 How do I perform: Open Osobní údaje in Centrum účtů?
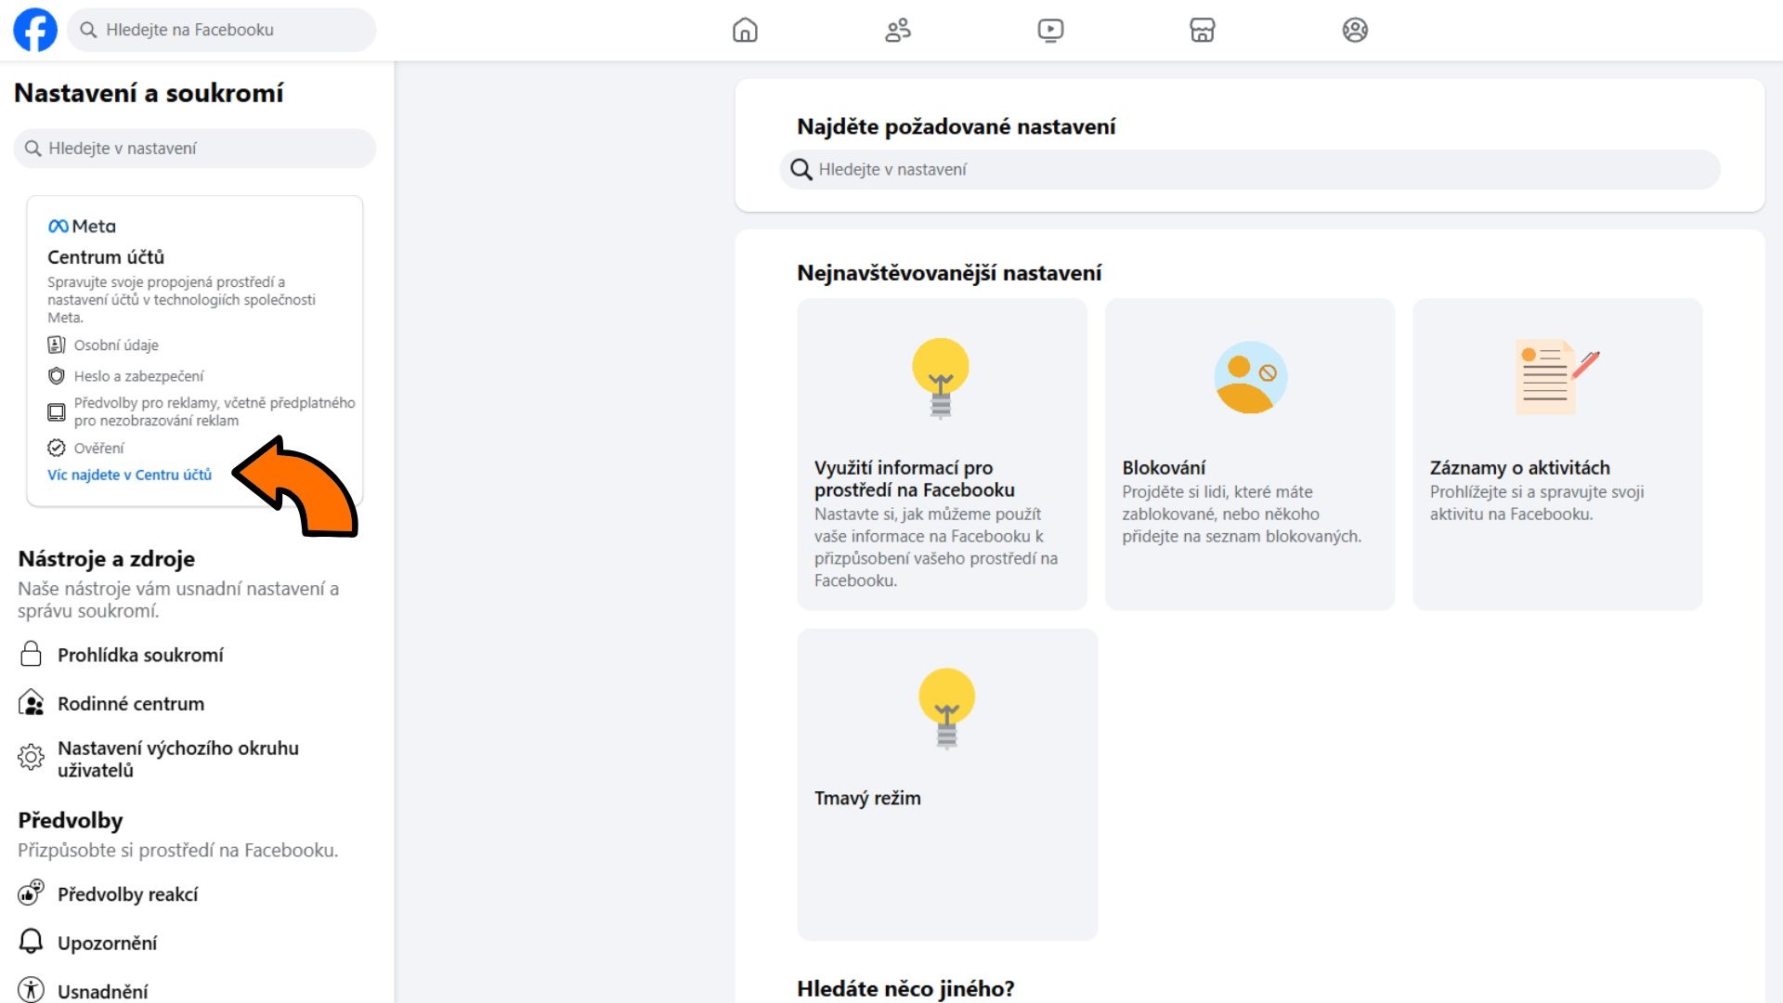[x=117, y=345]
